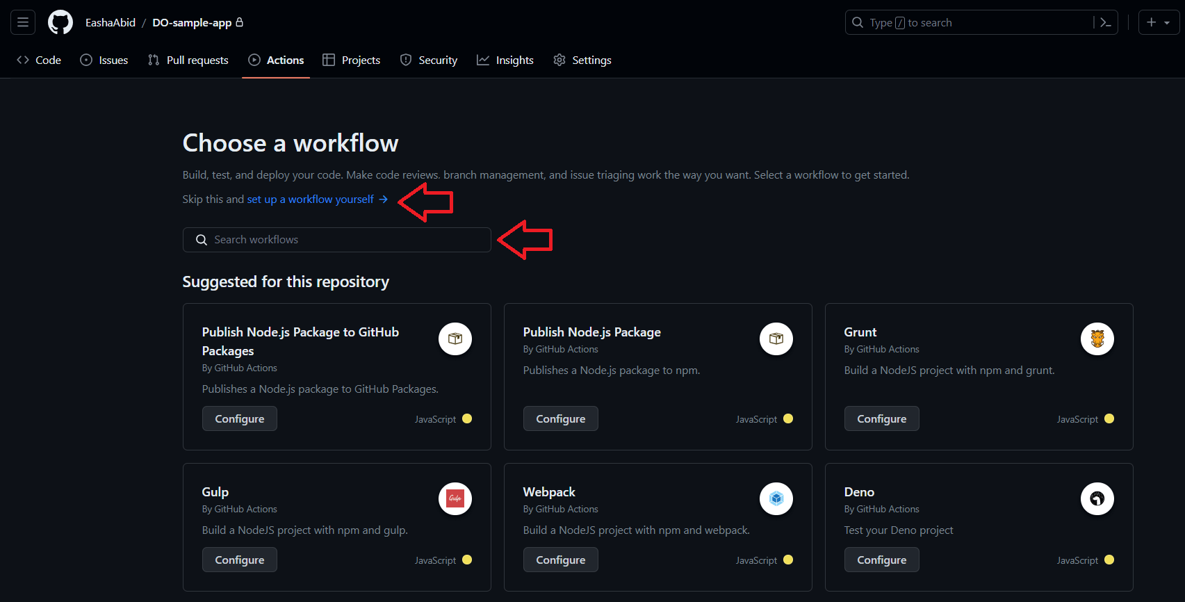Screen dimensions: 1185x602
Task: Click the plus create-new icon
Action: (1152, 22)
